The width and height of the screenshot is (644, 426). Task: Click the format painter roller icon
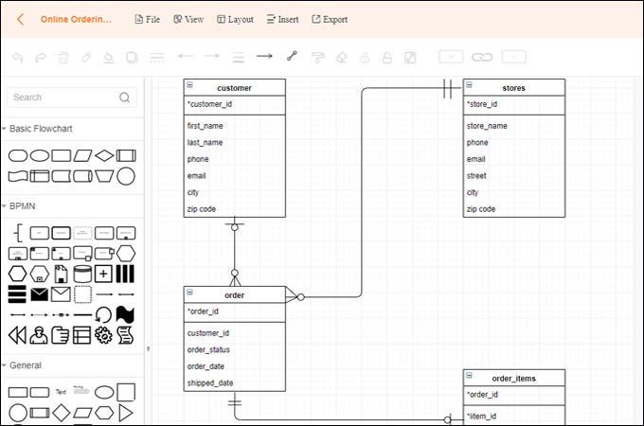tap(318, 58)
